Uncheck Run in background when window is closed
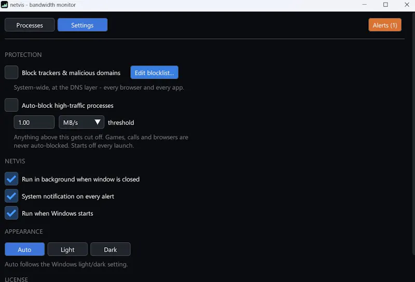Image resolution: width=415 pixels, height=282 pixels. (11, 179)
